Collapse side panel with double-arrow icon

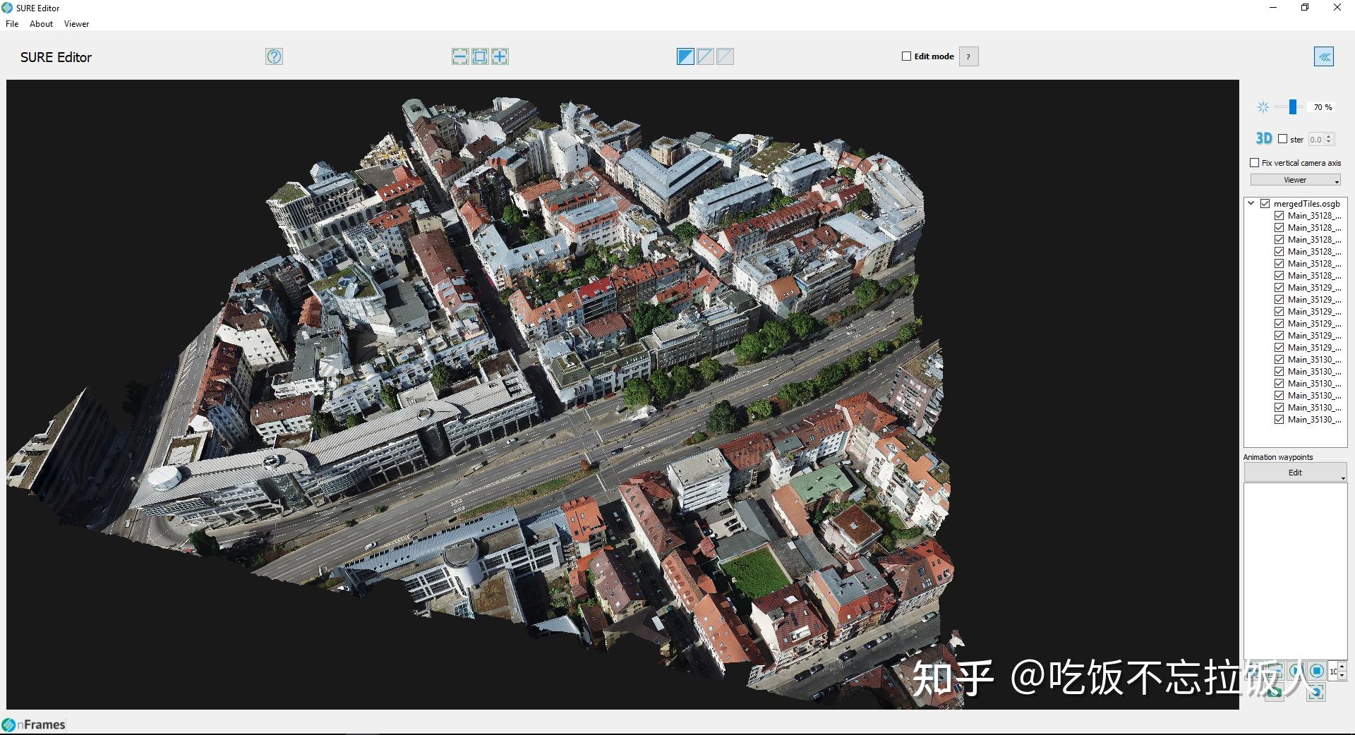click(1323, 57)
